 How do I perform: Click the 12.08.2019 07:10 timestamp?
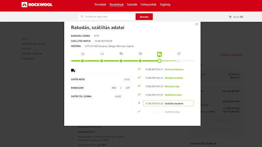point(154,86)
